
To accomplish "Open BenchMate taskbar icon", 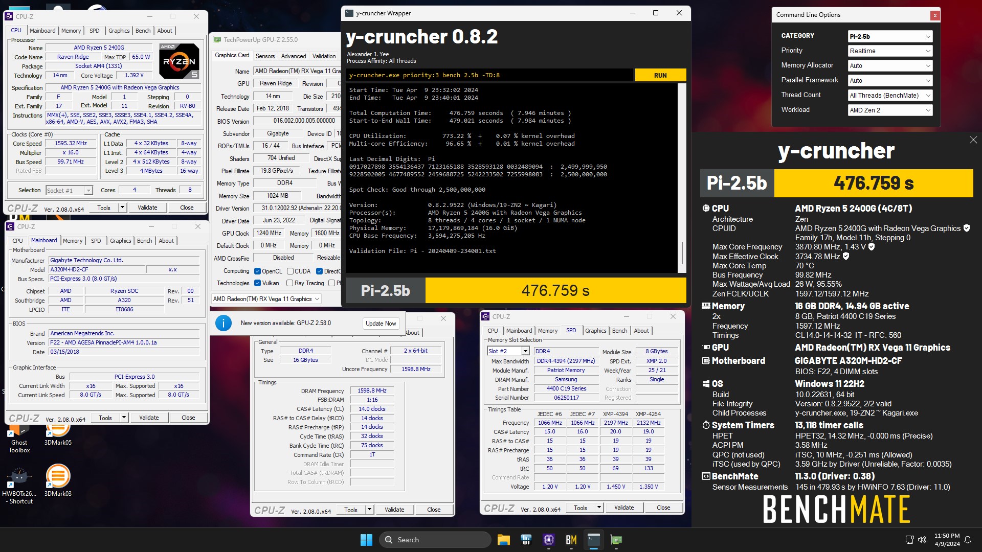I will 571,540.
